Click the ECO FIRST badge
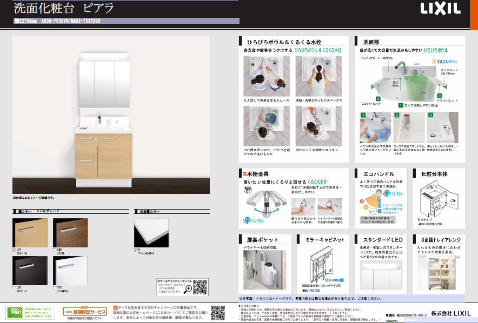 (x=15, y=312)
